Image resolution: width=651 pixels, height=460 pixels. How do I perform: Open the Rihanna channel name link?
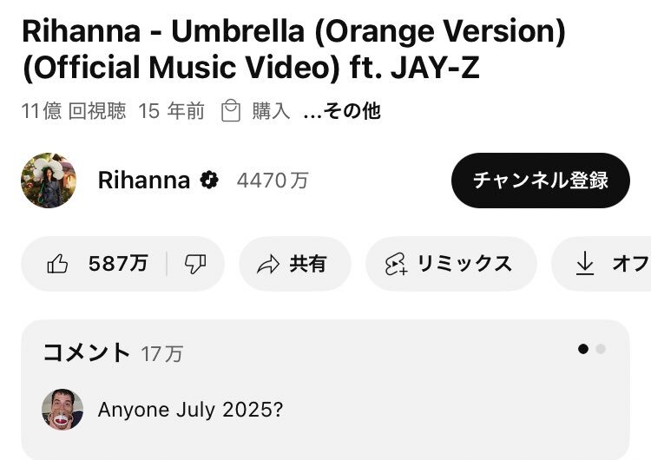pos(144,181)
